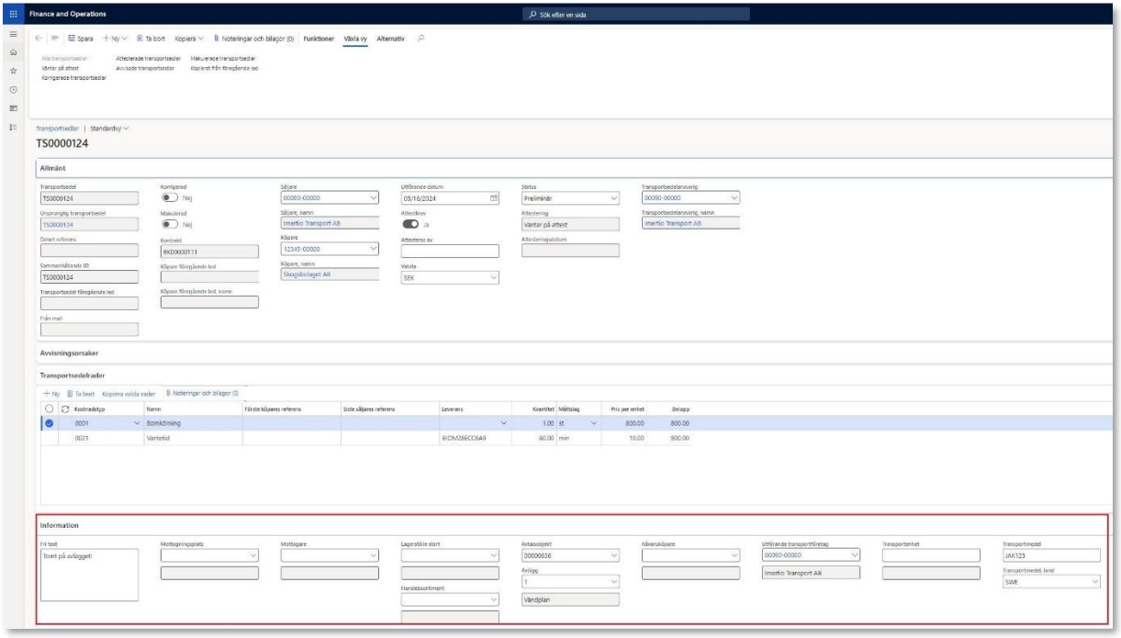Viewport: 1121px width, 638px height.
Task: Toggle the Korrigerad switch
Action: [x=169, y=197]
